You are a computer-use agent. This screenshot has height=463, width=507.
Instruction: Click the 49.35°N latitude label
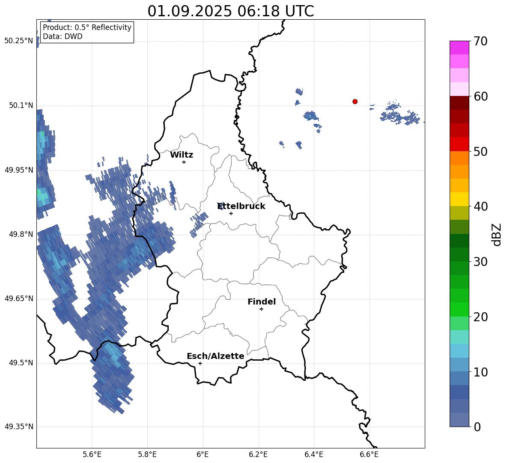pyautogui.click(x=19, y=427)
